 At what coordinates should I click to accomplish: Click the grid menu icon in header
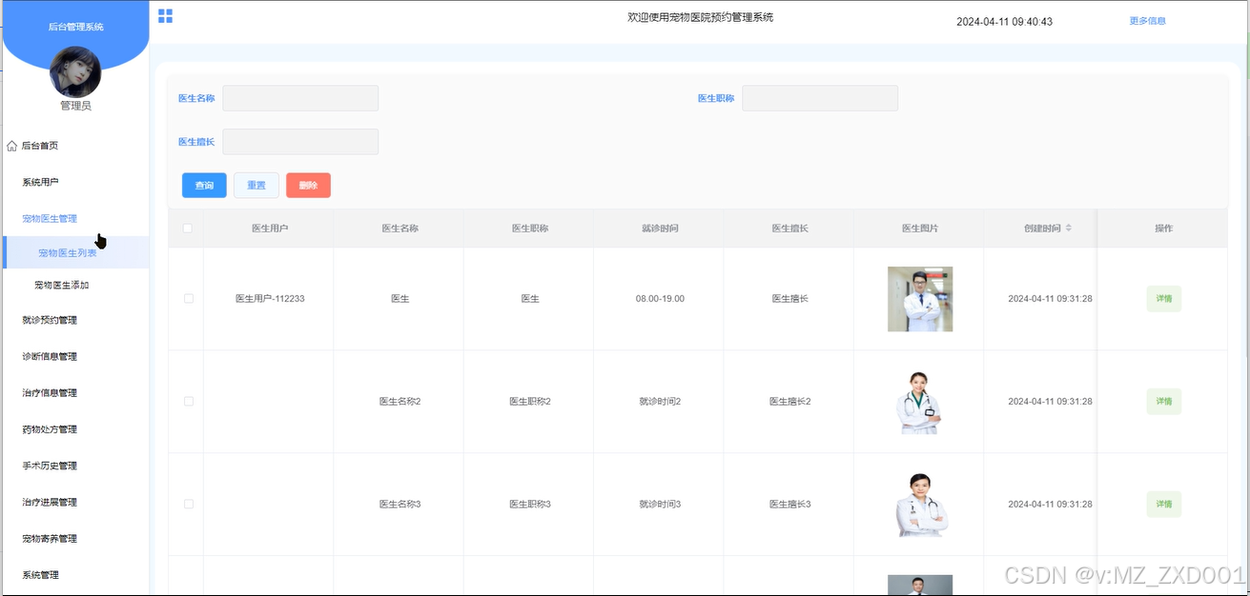[165, 16]
